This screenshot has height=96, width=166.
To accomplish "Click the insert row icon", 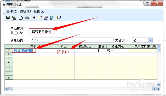I will coord(34,17).
